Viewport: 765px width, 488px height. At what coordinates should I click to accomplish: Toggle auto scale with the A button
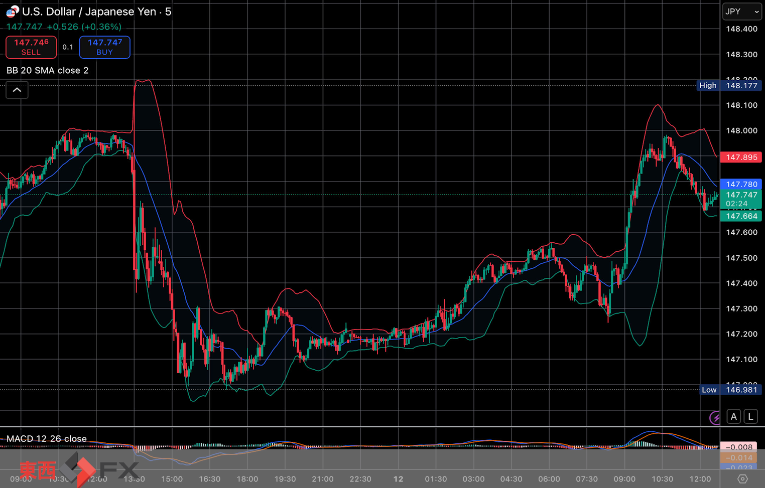click(x=734, y=416)
